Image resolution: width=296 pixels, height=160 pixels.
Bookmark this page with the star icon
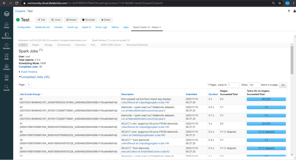(x=280, y=3)
